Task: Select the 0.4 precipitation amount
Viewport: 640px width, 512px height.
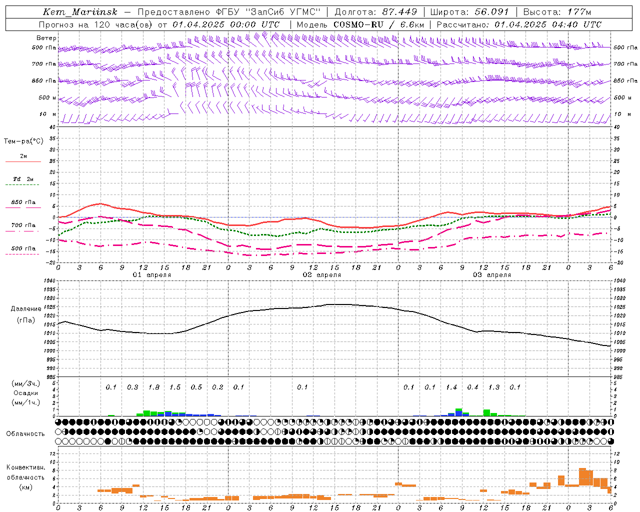Action: click(x=472, y=387)
